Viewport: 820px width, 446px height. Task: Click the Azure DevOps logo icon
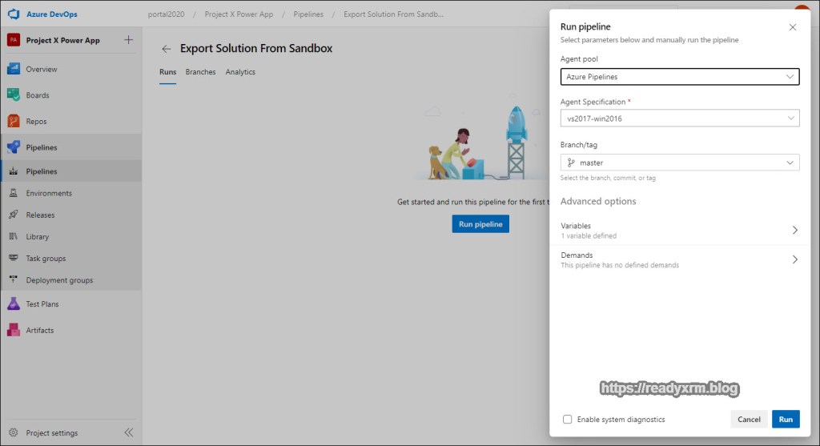(x=14, y=14)
